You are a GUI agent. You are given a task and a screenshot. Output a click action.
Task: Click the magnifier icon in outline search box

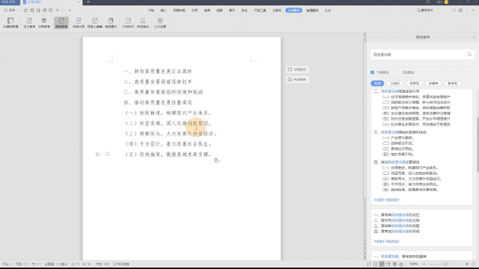click(x=470, y=54)
